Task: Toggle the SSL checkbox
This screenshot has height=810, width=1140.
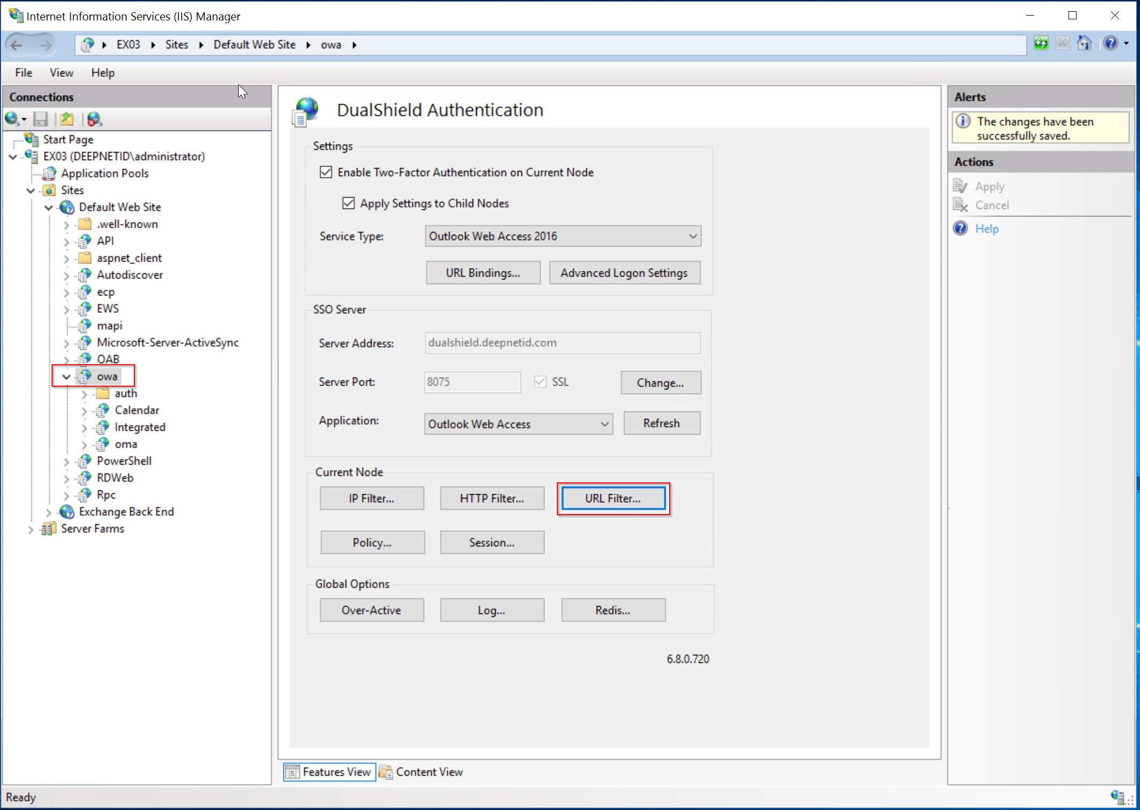Action: [x=540, y=382]
